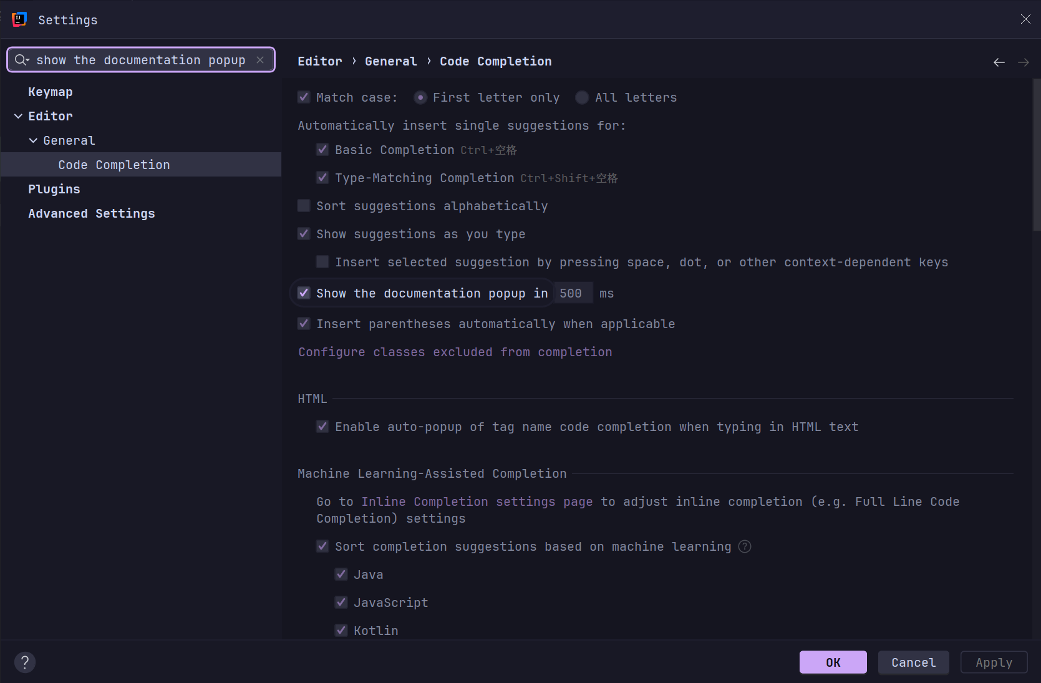
Task: Uncheck Insert parentheses automatically when applicable
Action: [x=303, y=323]
